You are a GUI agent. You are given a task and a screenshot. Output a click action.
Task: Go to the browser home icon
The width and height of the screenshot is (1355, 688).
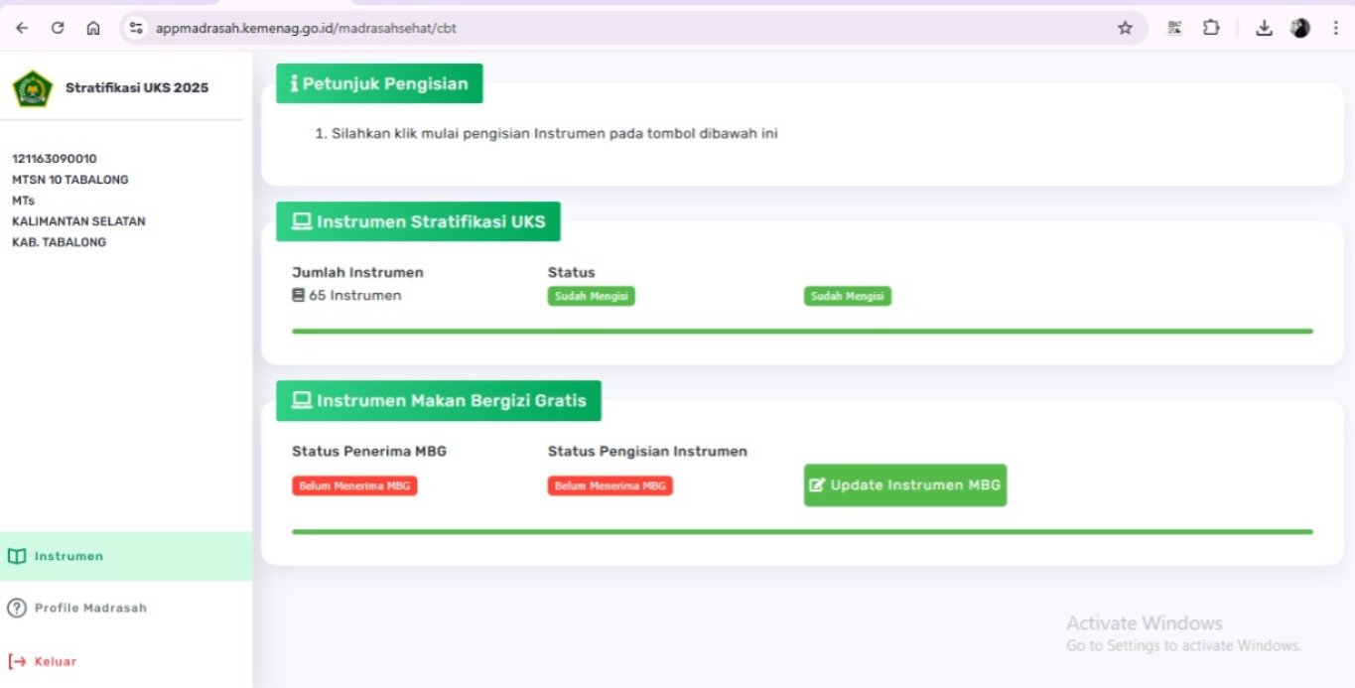coord(93,28)
